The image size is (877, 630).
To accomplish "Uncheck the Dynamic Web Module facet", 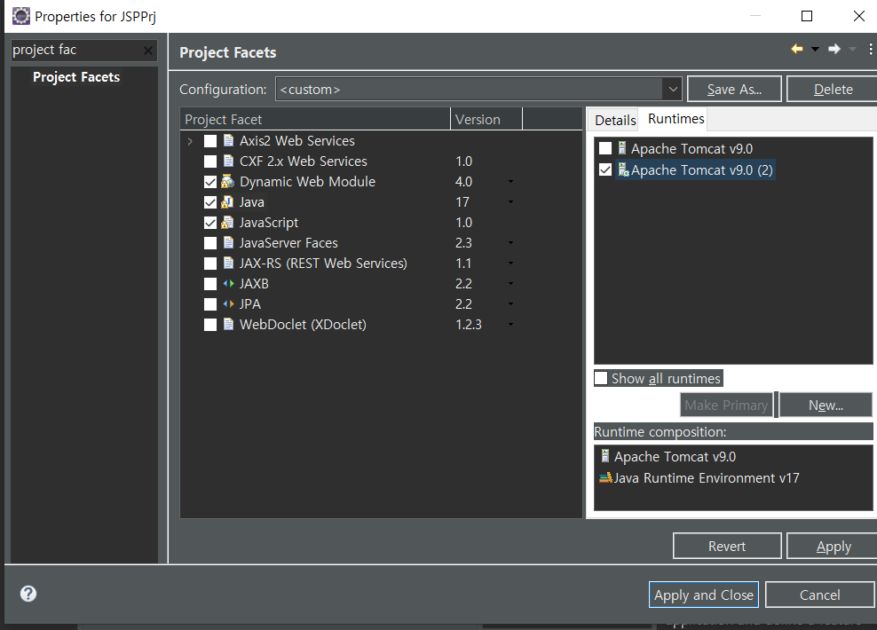I will pyautogui.click(x=210, y=182).
